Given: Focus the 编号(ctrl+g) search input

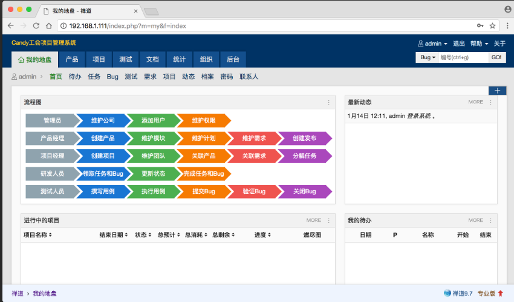Looking at the screenshot, I should click(x=463, y=57).
